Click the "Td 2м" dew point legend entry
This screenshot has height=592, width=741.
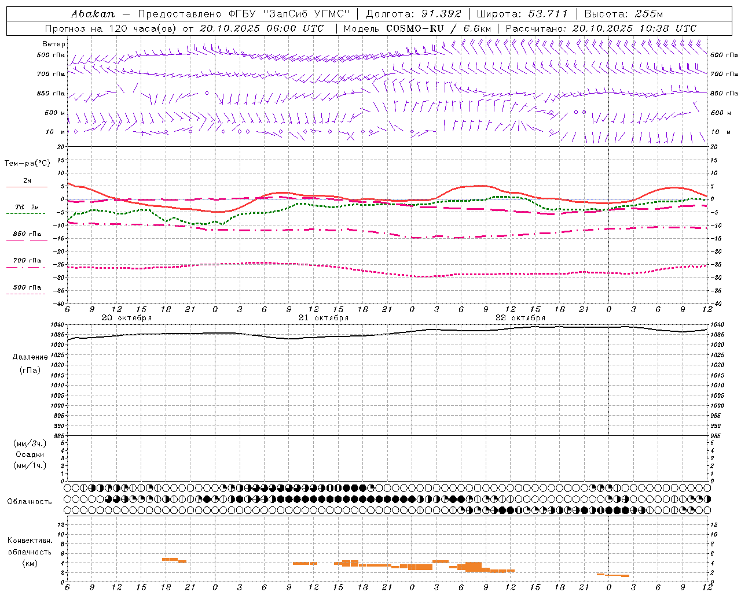pos(27,207)
